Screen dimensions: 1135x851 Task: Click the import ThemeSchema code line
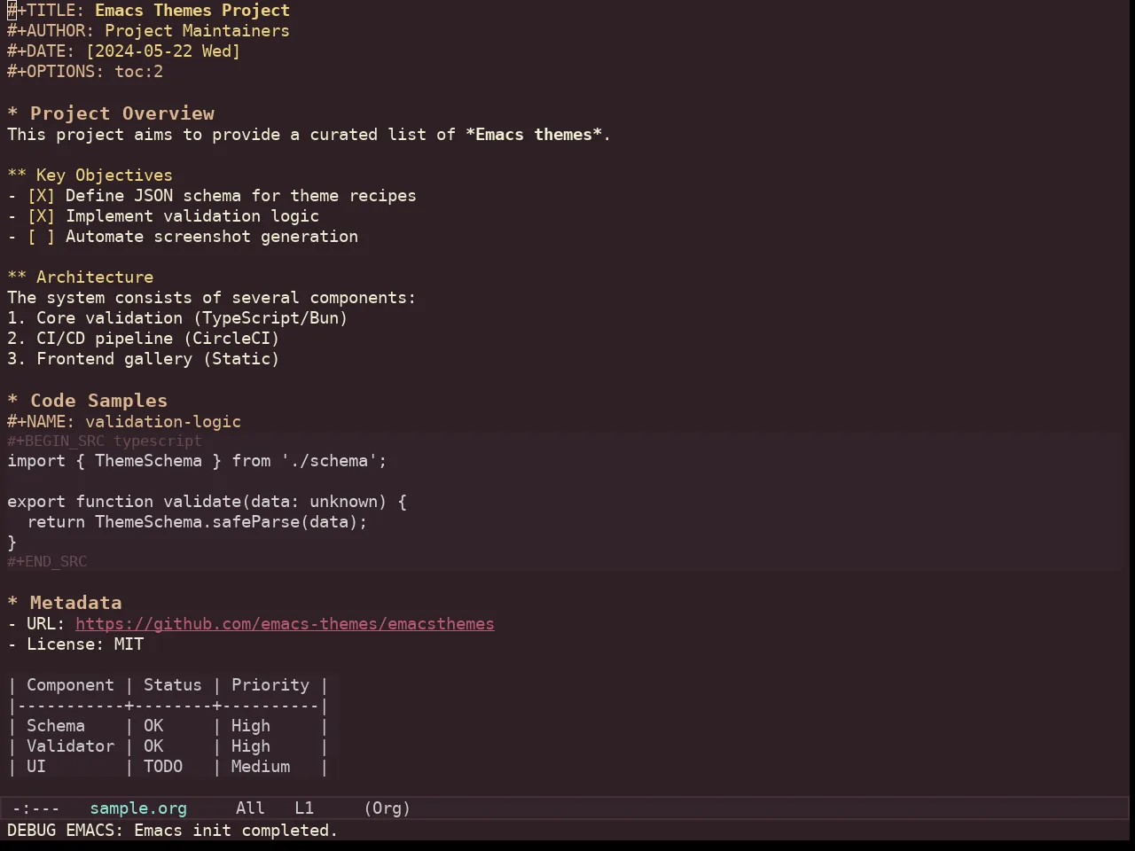coord(197,461)
